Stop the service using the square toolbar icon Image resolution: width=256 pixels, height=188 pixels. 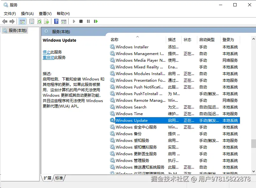point(81,21)
